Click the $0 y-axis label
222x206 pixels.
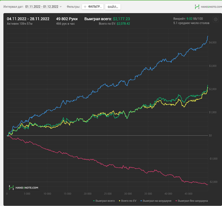(x=210, y=135)
